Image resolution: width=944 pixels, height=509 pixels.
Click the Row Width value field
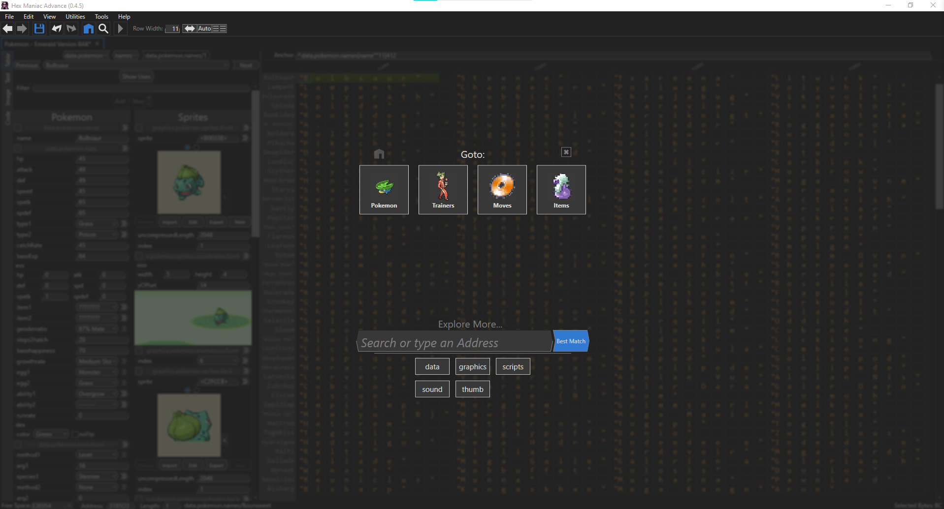tap(172, 29)
